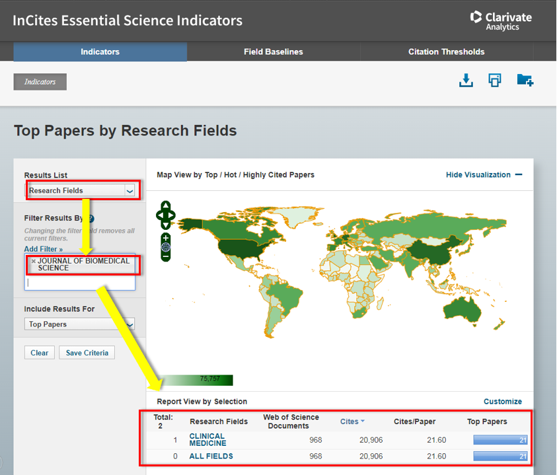
Task: Open the CLINICAL MEDICINE research field
Action: 207,439
